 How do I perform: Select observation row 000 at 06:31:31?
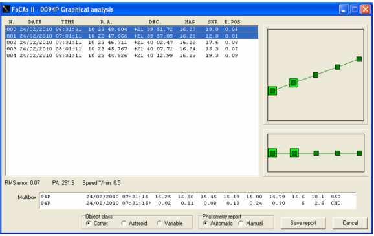[x=131, y=29]
